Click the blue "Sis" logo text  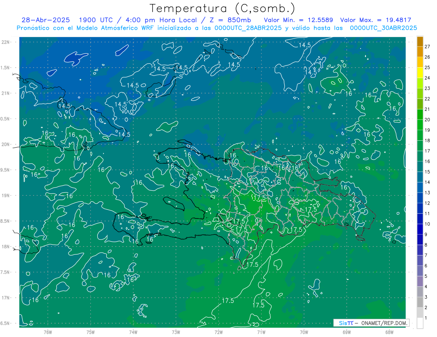click(343, 323)
